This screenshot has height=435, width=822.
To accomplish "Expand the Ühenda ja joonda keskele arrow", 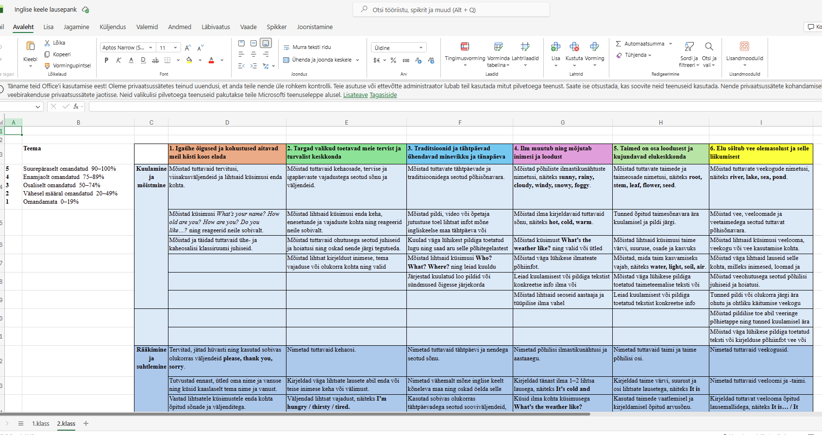I will pyautogui.click(x=357, y=60).
